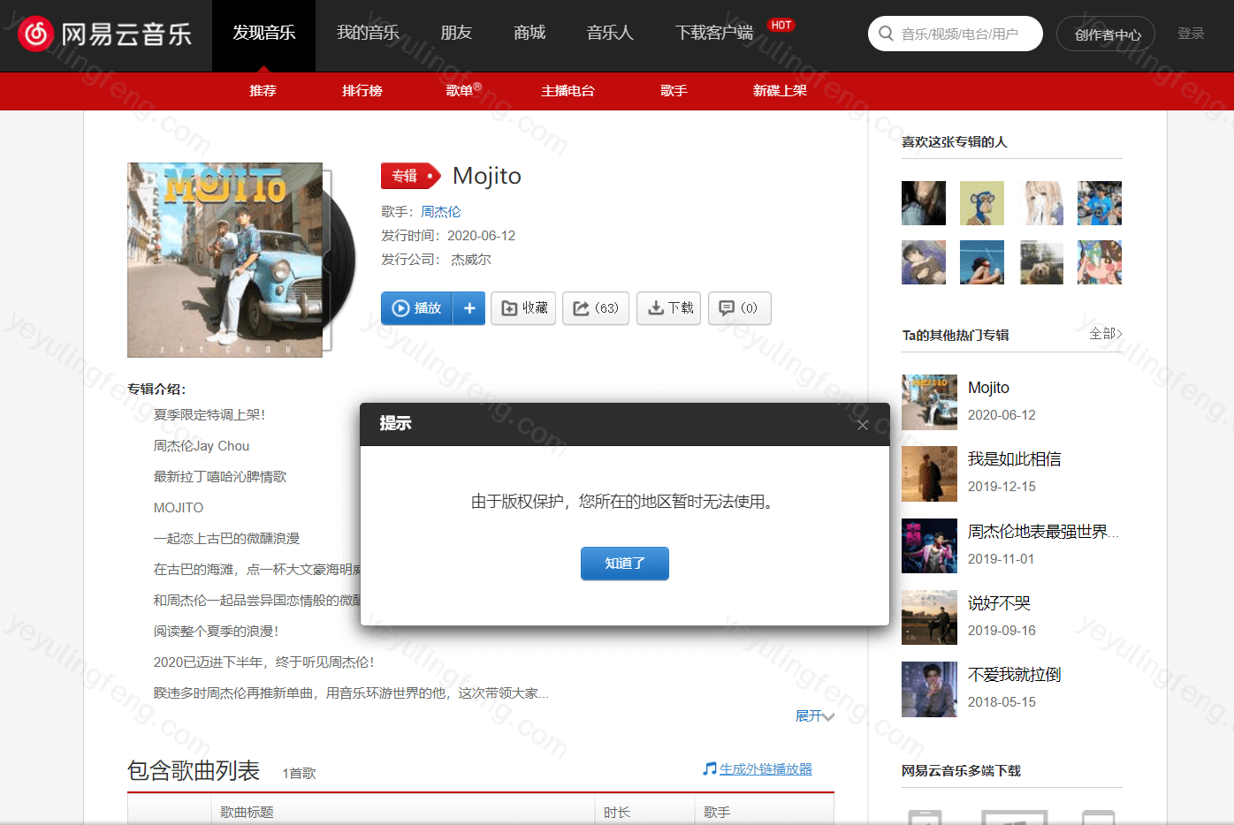Screen dimensions: 1234x825
Task: Click the Mojito album cover image
Action: (x=225, y=260)
